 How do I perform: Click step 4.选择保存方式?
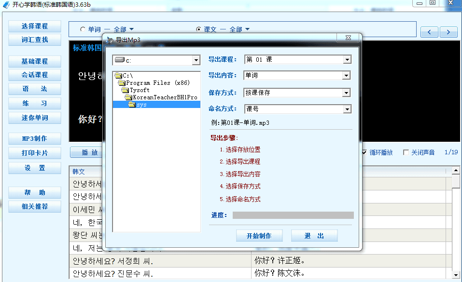click(240, 187)
